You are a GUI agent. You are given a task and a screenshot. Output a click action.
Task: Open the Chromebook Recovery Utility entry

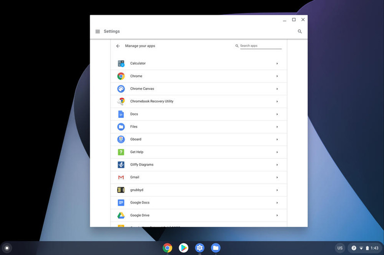[x=152, y=101]
